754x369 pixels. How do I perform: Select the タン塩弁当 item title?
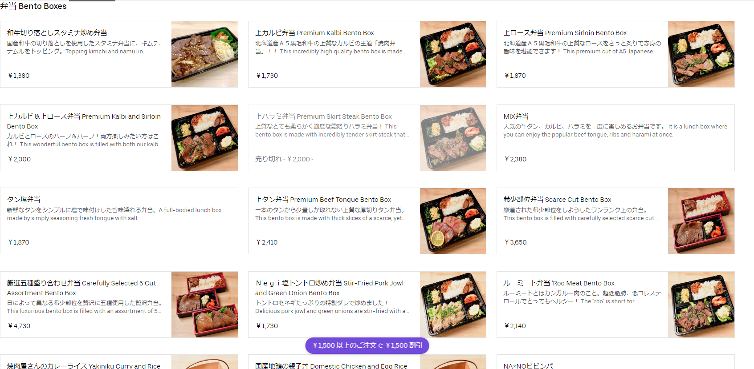pyautogui.click(x=24, y=200)
